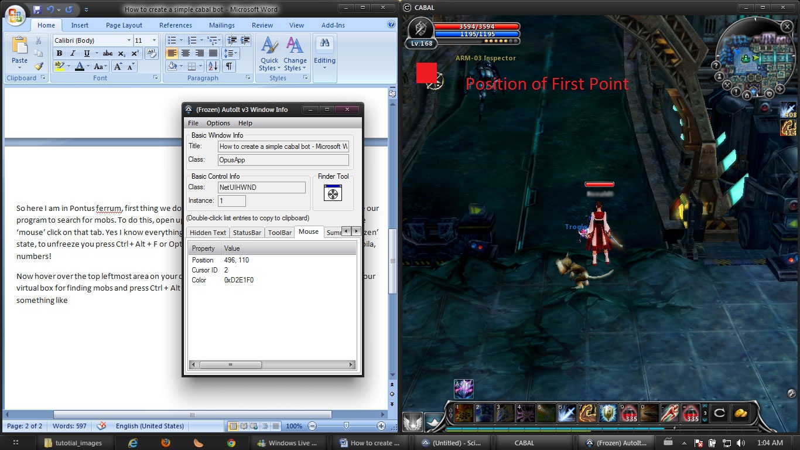Decrease paragraph indent

click(232, 40)
